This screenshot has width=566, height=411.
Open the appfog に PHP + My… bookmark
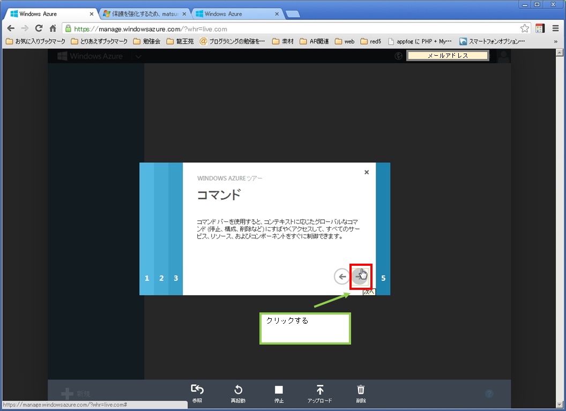click(x=420, y=41)
